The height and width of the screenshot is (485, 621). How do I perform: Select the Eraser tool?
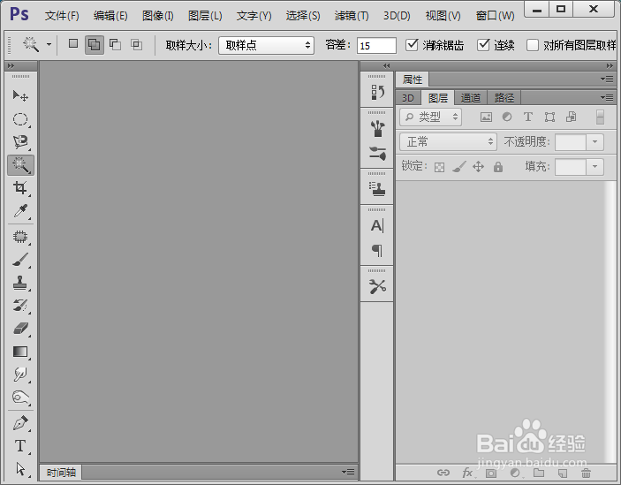(x=20, y=329)
